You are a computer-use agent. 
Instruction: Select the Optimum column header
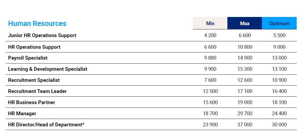[279, 23]
